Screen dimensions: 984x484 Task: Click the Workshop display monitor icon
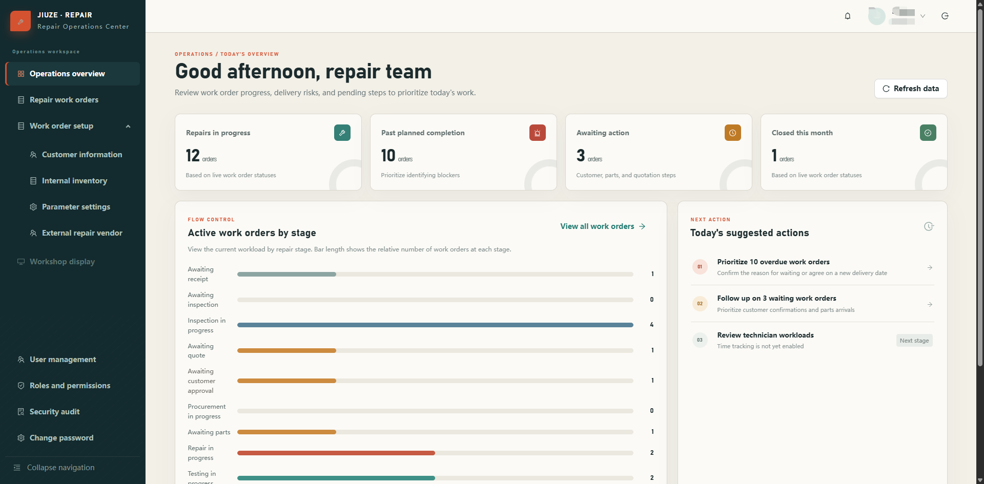coord(21,262)
